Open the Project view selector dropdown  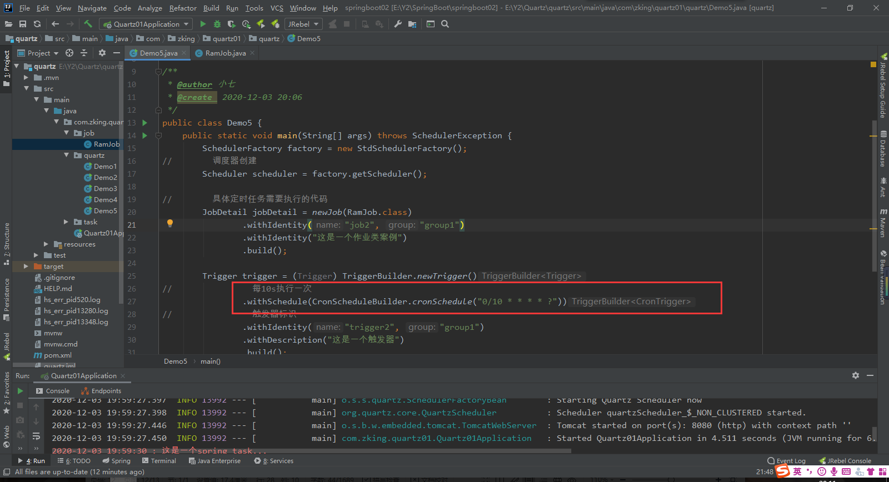pos(38,53)
